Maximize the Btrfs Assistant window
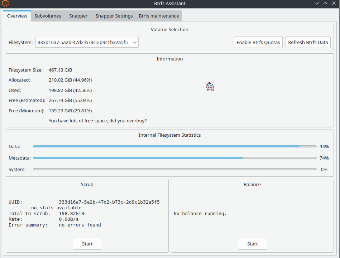 325,4
